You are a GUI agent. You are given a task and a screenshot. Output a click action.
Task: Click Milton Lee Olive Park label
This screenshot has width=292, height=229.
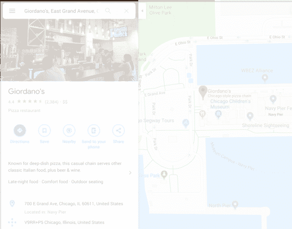[160, 10]
